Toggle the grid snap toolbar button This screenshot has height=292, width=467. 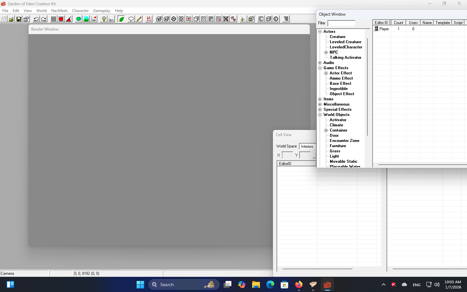coord(54,19)
